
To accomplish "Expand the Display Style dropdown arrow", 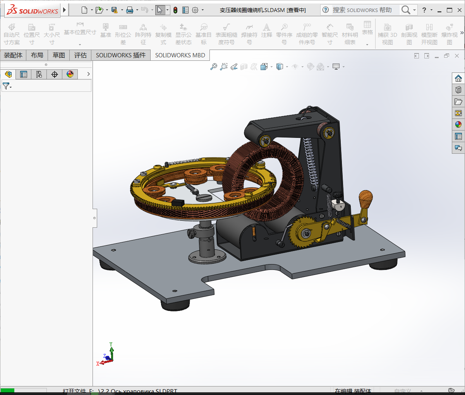I will (287, 67).
